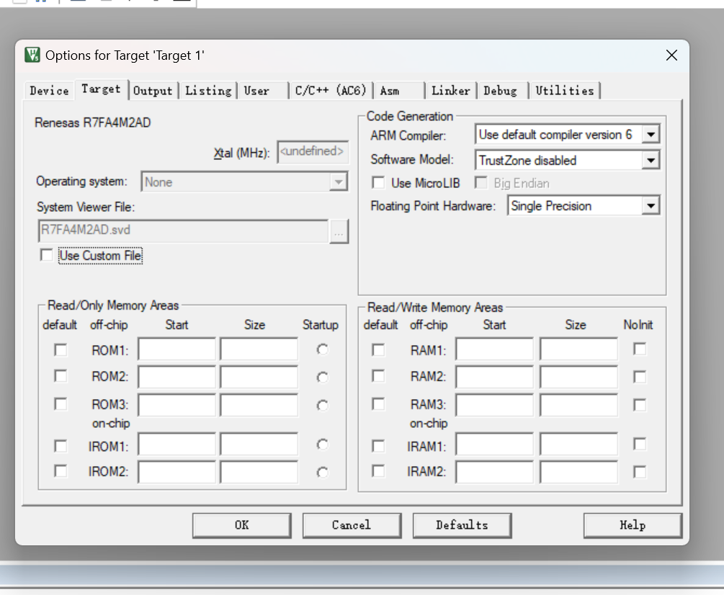Viewport: 724px width, 595px height.
Task: Click the ROM1 Size field
Action: [259, 349]
